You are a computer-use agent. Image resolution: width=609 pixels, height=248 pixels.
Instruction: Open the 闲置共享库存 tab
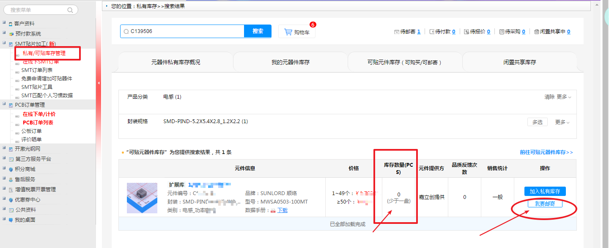point(519,62)
